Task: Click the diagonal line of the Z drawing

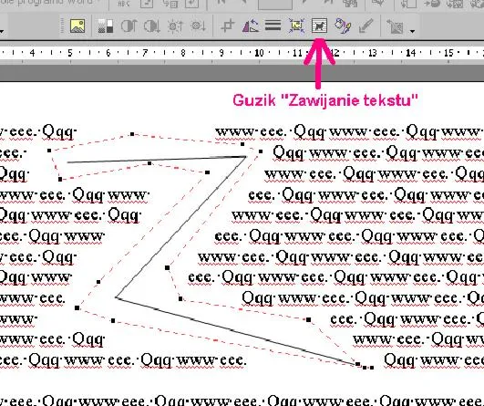Action: point(180,227)
